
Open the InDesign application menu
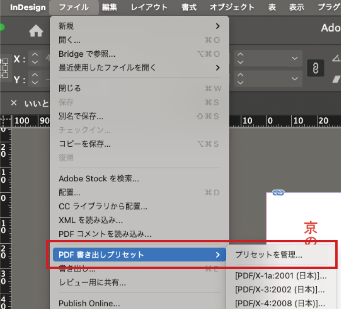pos(28,7)
